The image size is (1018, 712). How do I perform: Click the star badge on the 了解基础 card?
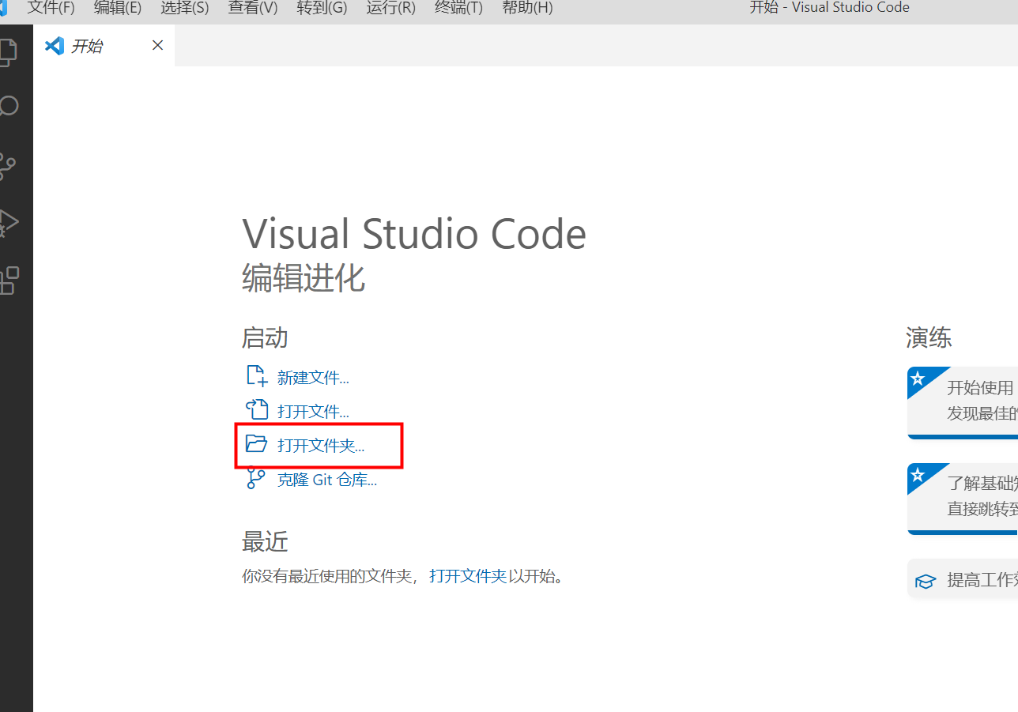918,476
